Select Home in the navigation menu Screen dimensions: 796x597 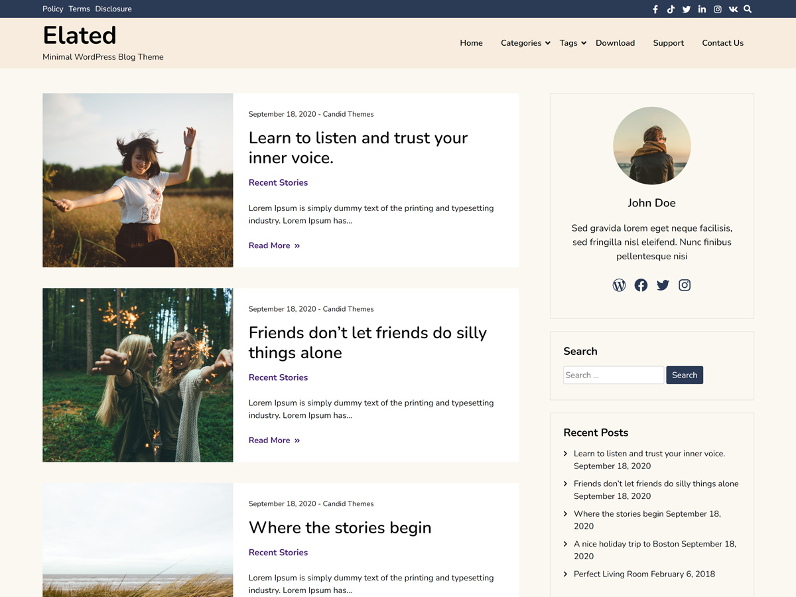click(x=471, y=42)
